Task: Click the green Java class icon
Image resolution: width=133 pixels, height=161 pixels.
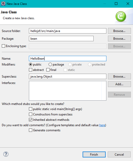Action: point(121,16)
